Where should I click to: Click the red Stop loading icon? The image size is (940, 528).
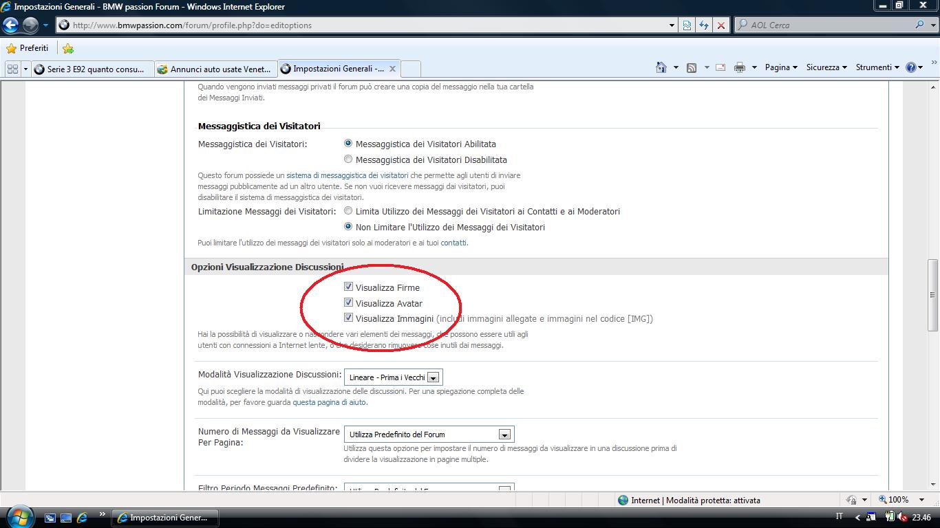pos(720,25)
